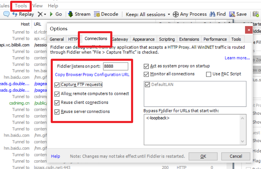Toggle Stream mode in toolbar
261x169 pixels.
point(79,14)
